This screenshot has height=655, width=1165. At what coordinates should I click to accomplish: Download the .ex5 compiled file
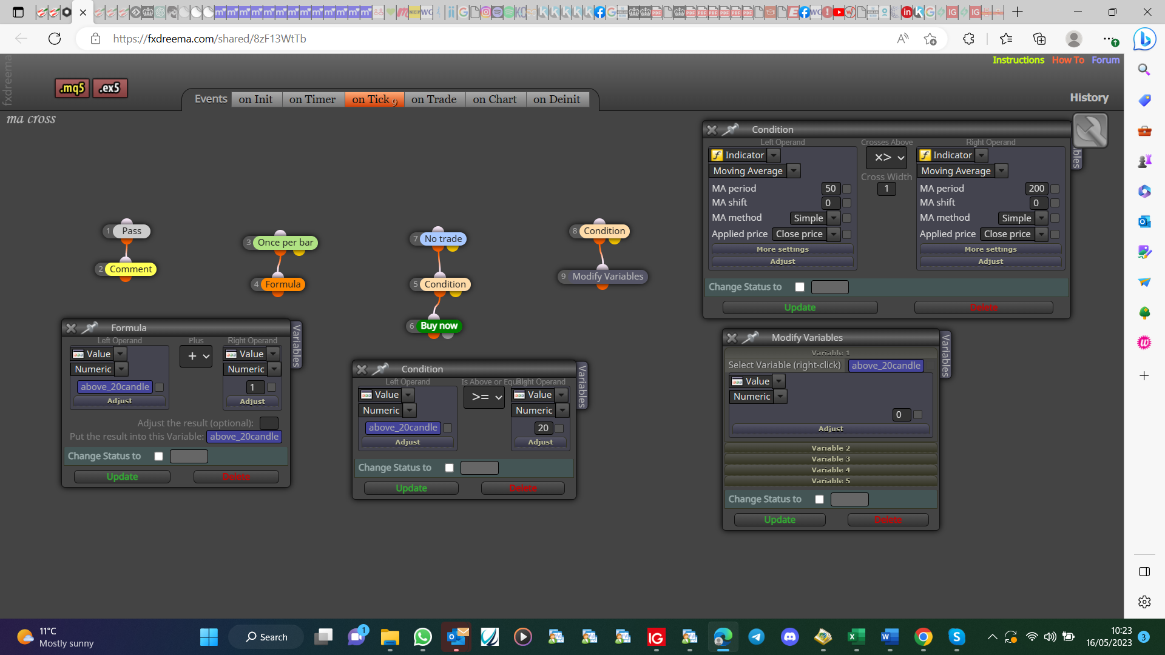point(110,89)
